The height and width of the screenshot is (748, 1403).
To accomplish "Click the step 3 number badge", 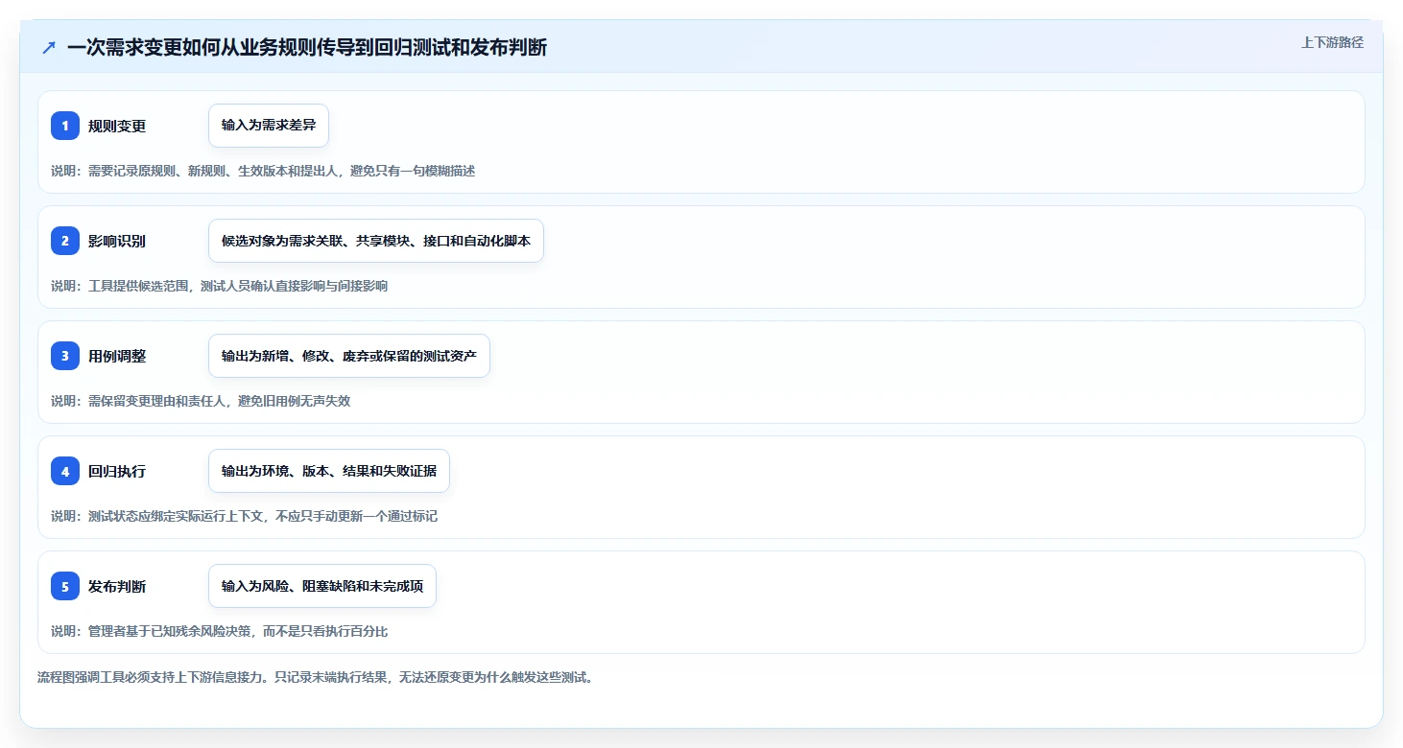I will click(65, 356).
